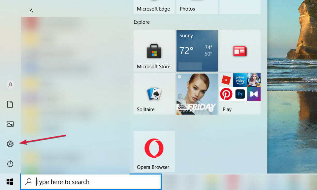Click the Power icon in the sidebar
This screenshot has height=190, width=317.
[10, 164]
